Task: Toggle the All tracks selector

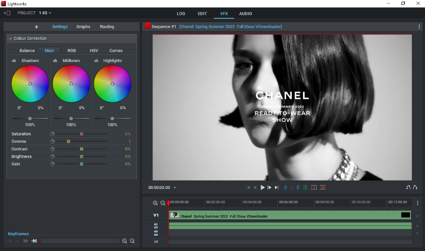Action: pyautogui.click(x=156, y=242)
